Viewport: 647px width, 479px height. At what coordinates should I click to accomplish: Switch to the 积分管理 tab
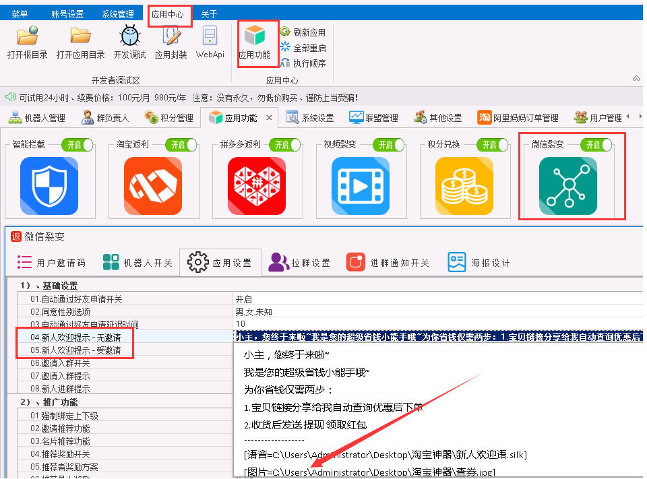click(168, 118)
